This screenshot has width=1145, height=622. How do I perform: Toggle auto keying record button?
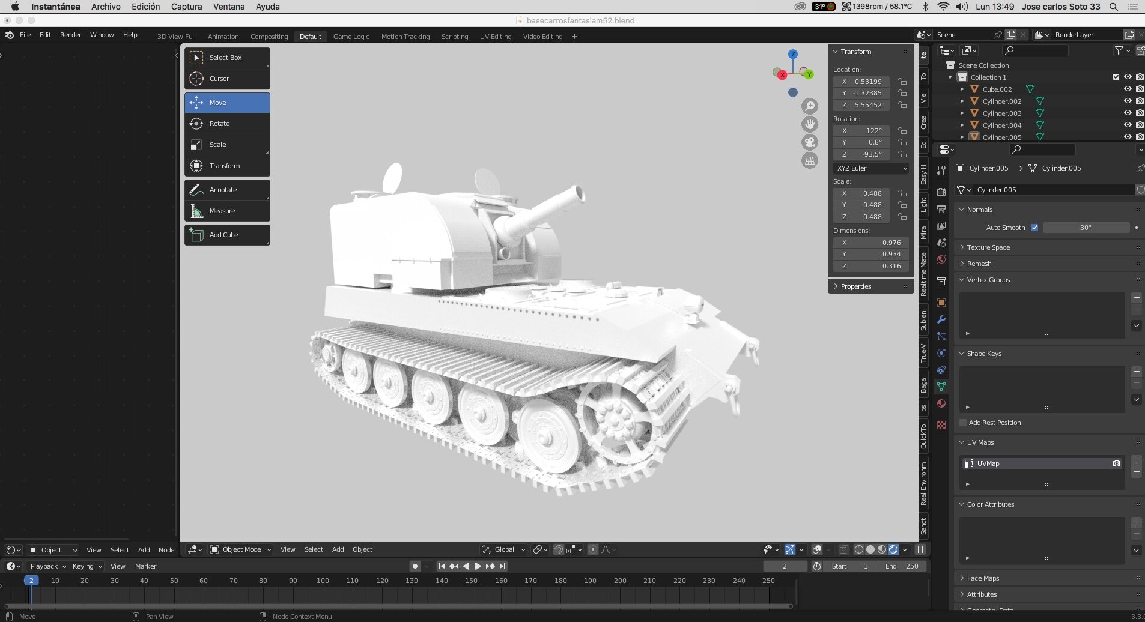click(x=415, y=566)
